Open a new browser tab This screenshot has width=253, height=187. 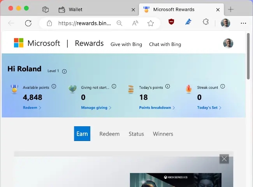(x=231, y=9)
